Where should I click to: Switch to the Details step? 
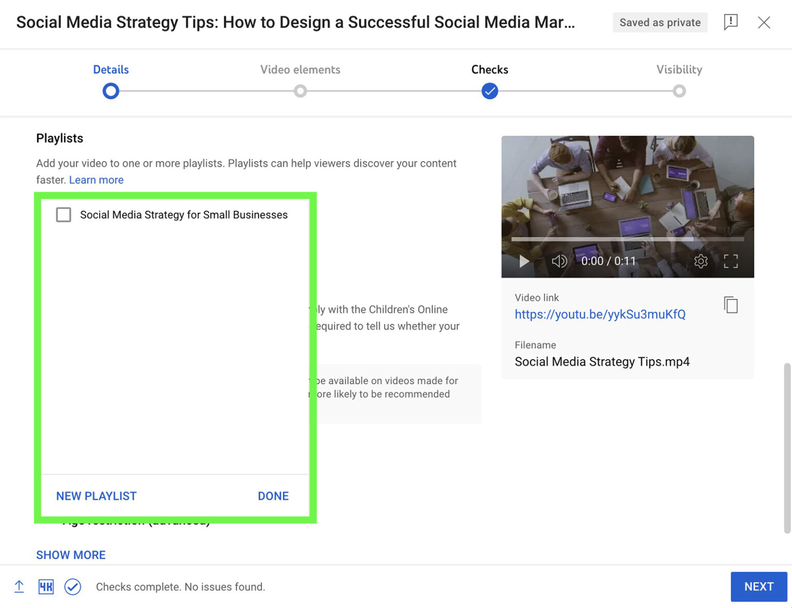110,70
